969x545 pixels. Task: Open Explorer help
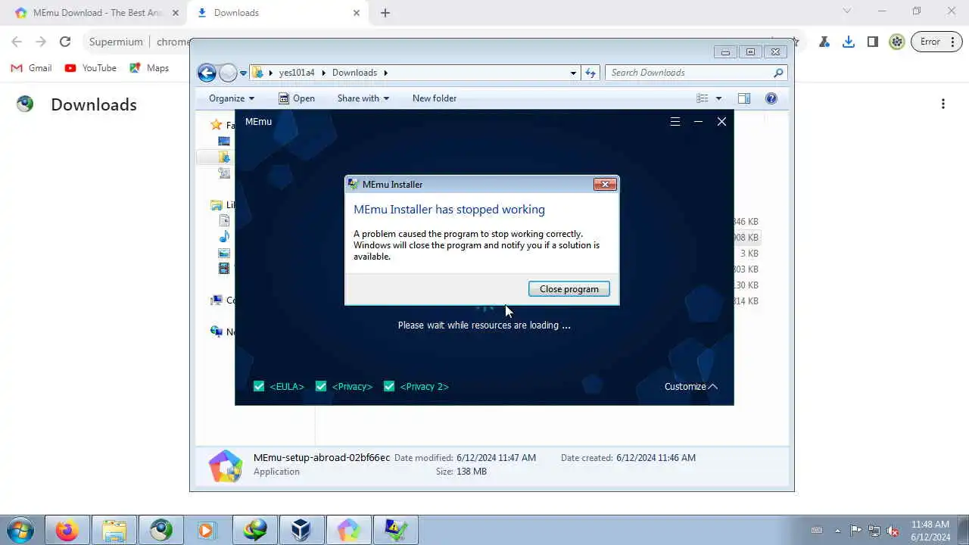pyautogui.click(x=771, y=98)
